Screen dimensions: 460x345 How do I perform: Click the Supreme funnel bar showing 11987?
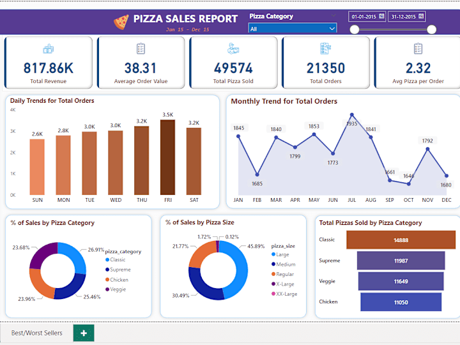pyautogui.click(x=401, y=261)
